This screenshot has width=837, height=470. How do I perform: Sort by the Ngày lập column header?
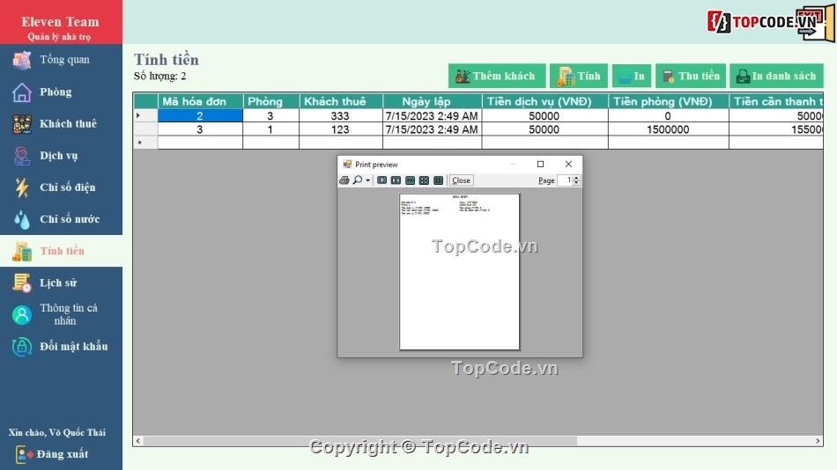(x=432, y=101)
